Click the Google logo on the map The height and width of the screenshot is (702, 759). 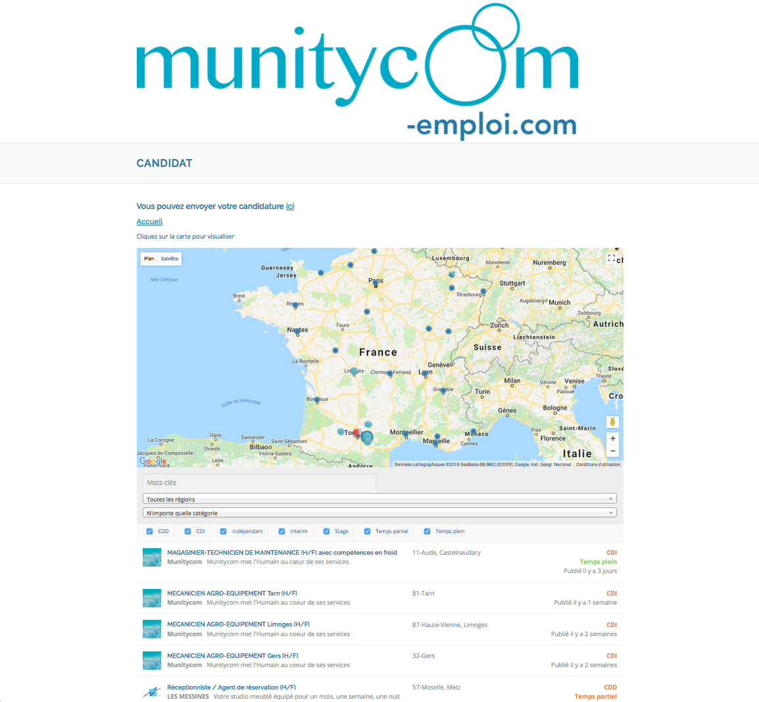pyautogui.click(x=153, y=461)
